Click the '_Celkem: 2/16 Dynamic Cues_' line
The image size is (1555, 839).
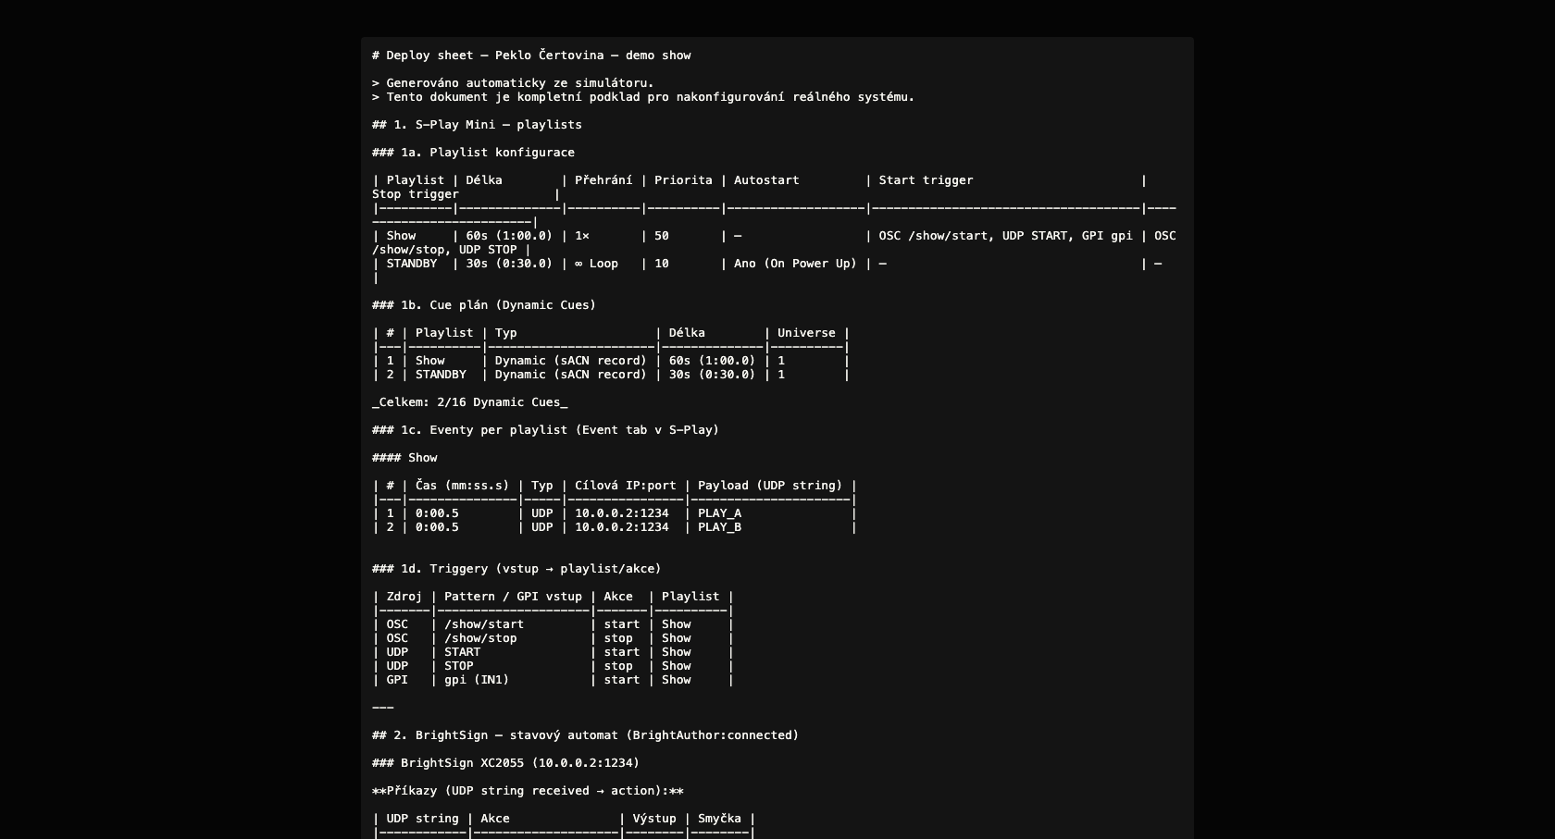(469, 402)
